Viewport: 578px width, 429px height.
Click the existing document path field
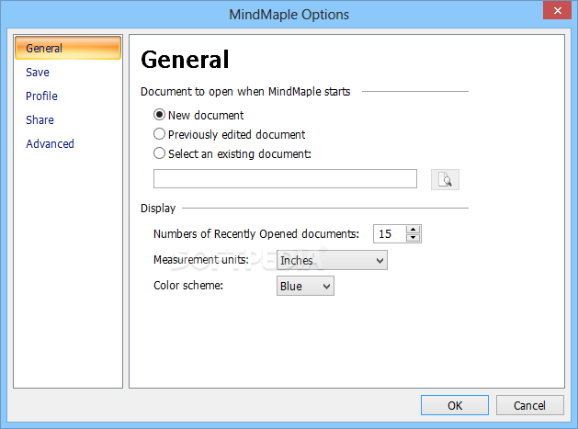[285, 179]
